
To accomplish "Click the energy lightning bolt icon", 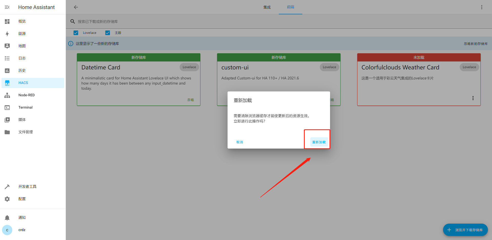I will pos(7,34).
